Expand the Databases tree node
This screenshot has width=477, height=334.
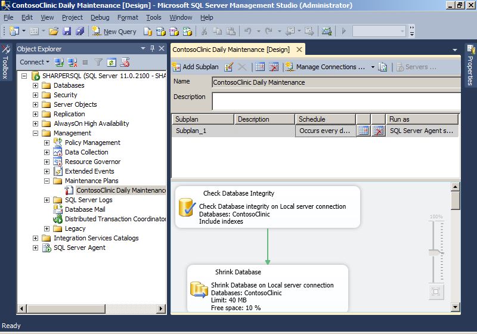pos(36,85)
